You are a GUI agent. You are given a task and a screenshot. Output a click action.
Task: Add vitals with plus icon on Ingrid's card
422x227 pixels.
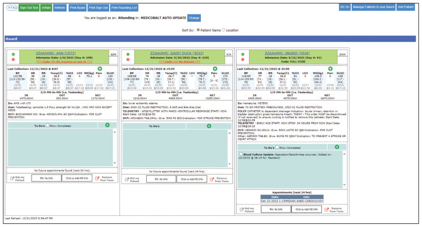point(330,69)
